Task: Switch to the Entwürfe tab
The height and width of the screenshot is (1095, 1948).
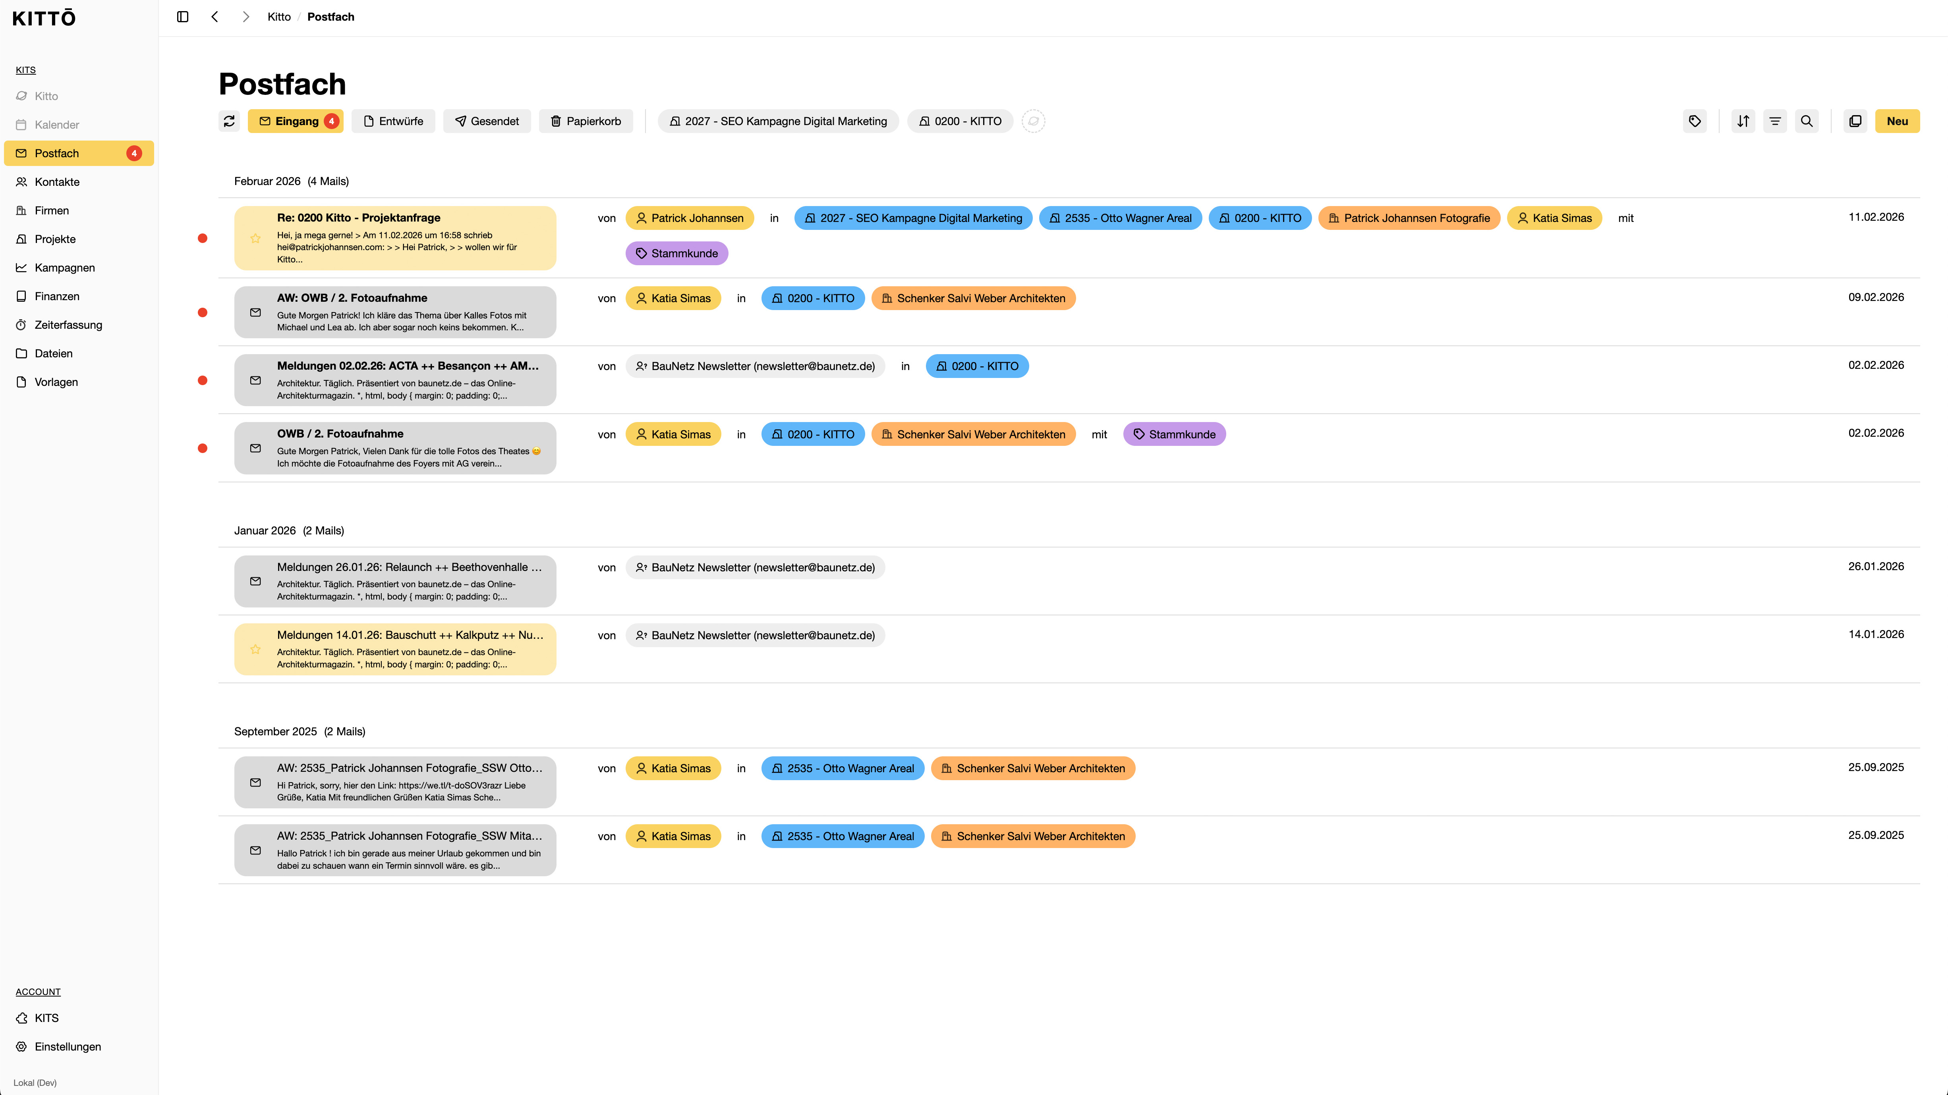Action: (393, 121)
